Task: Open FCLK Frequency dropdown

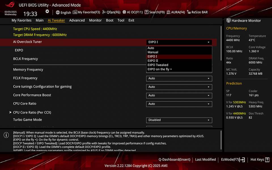Action: tap(179, 78)
